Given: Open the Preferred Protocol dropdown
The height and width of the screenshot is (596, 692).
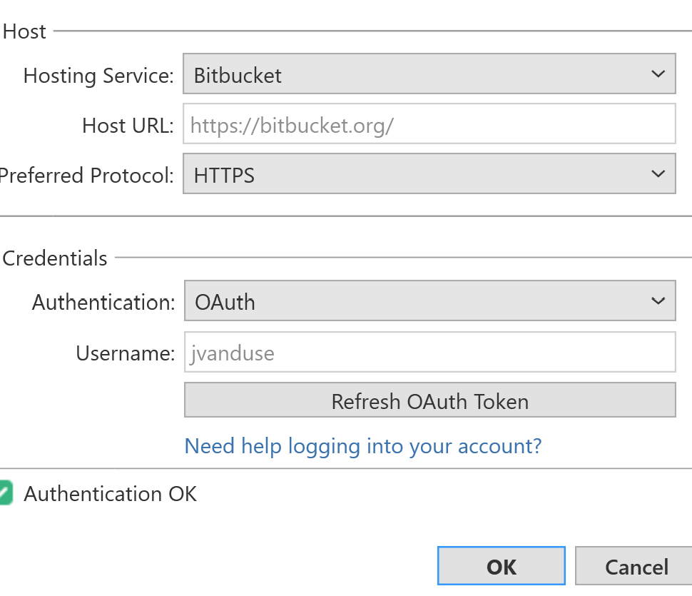Looking at the screenshot, I should tap(429, 173).
